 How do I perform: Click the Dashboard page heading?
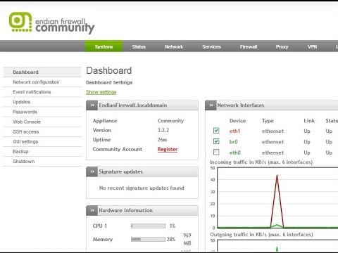click(109, 70)
